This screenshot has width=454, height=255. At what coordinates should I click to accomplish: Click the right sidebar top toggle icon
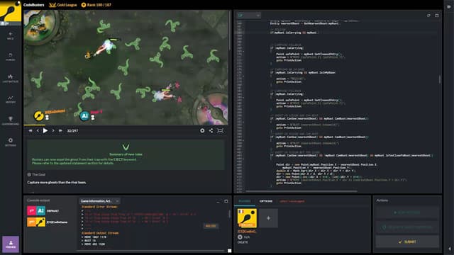tap(449, 7)
